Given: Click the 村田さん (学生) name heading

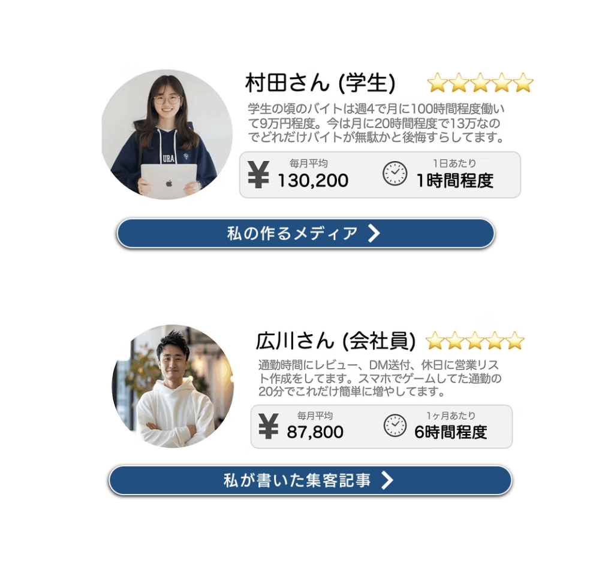Looking at the screenshot, I should pos(320,83).
